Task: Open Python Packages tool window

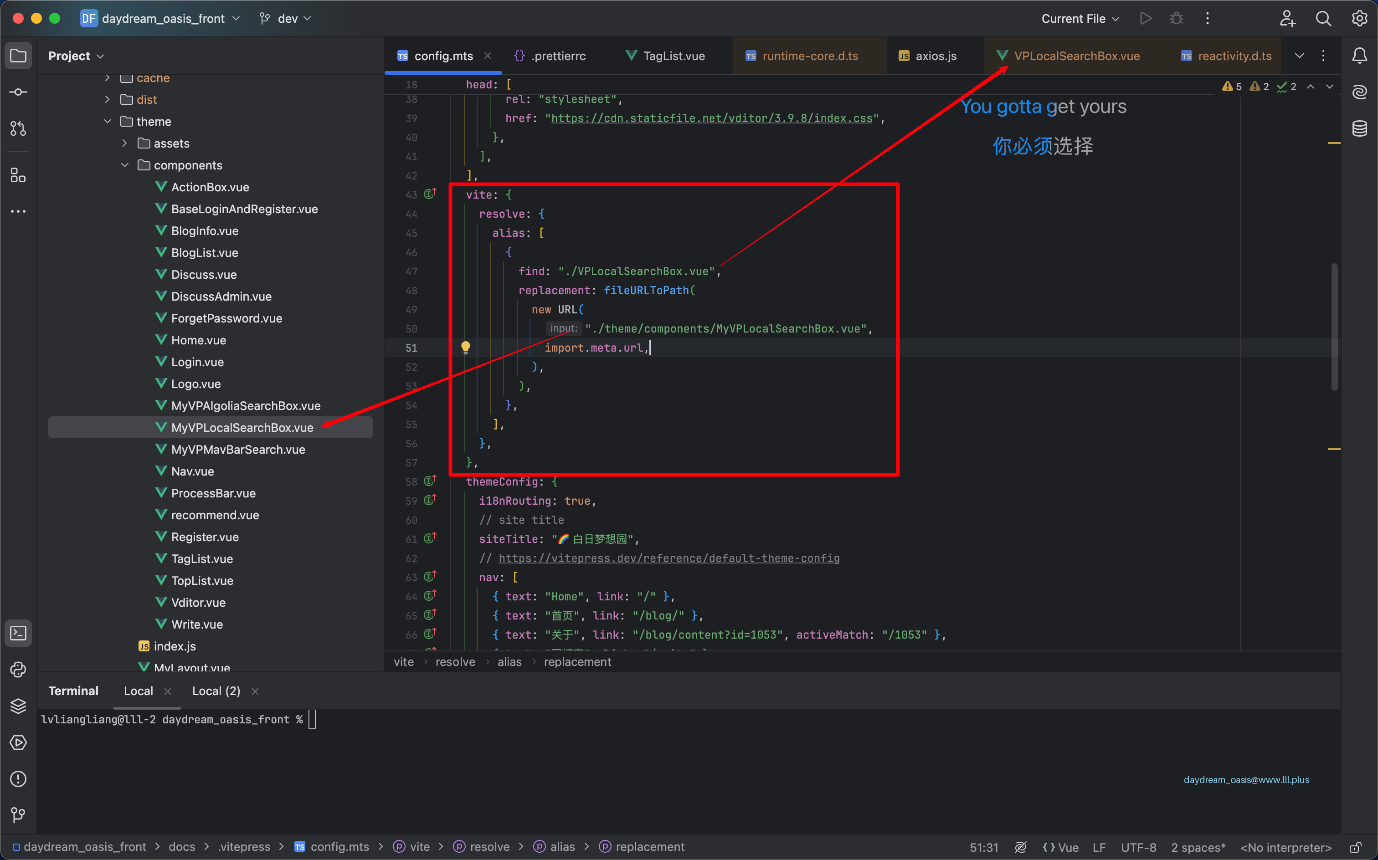Action: (x=18, y=670)
